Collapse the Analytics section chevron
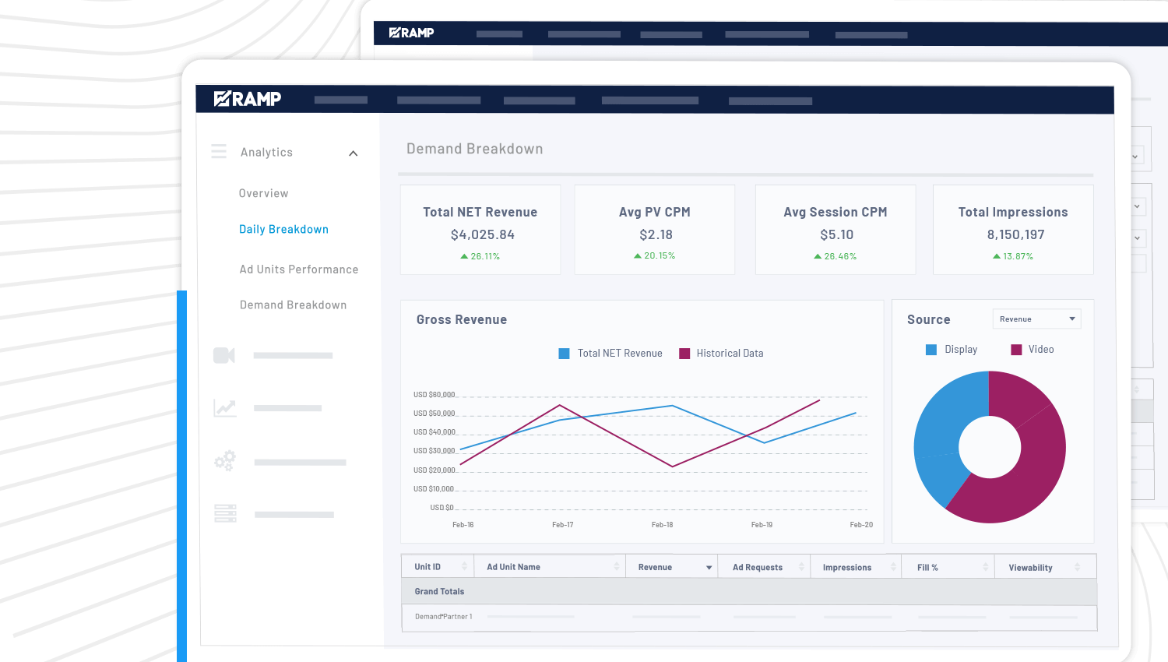The height and width of the screenshot is (662, 1168). [x=354, y=153]
